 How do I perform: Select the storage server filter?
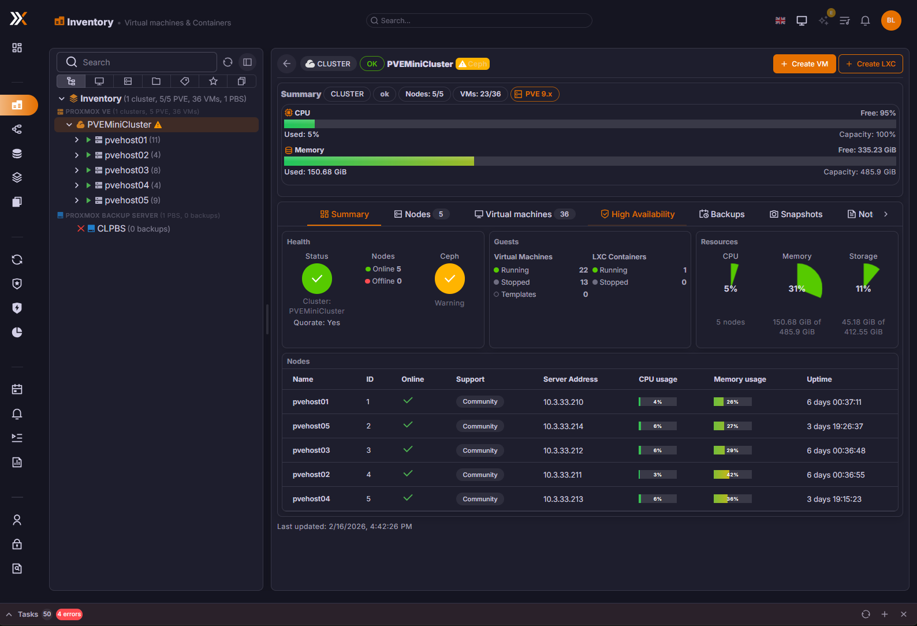click(128, 81)
